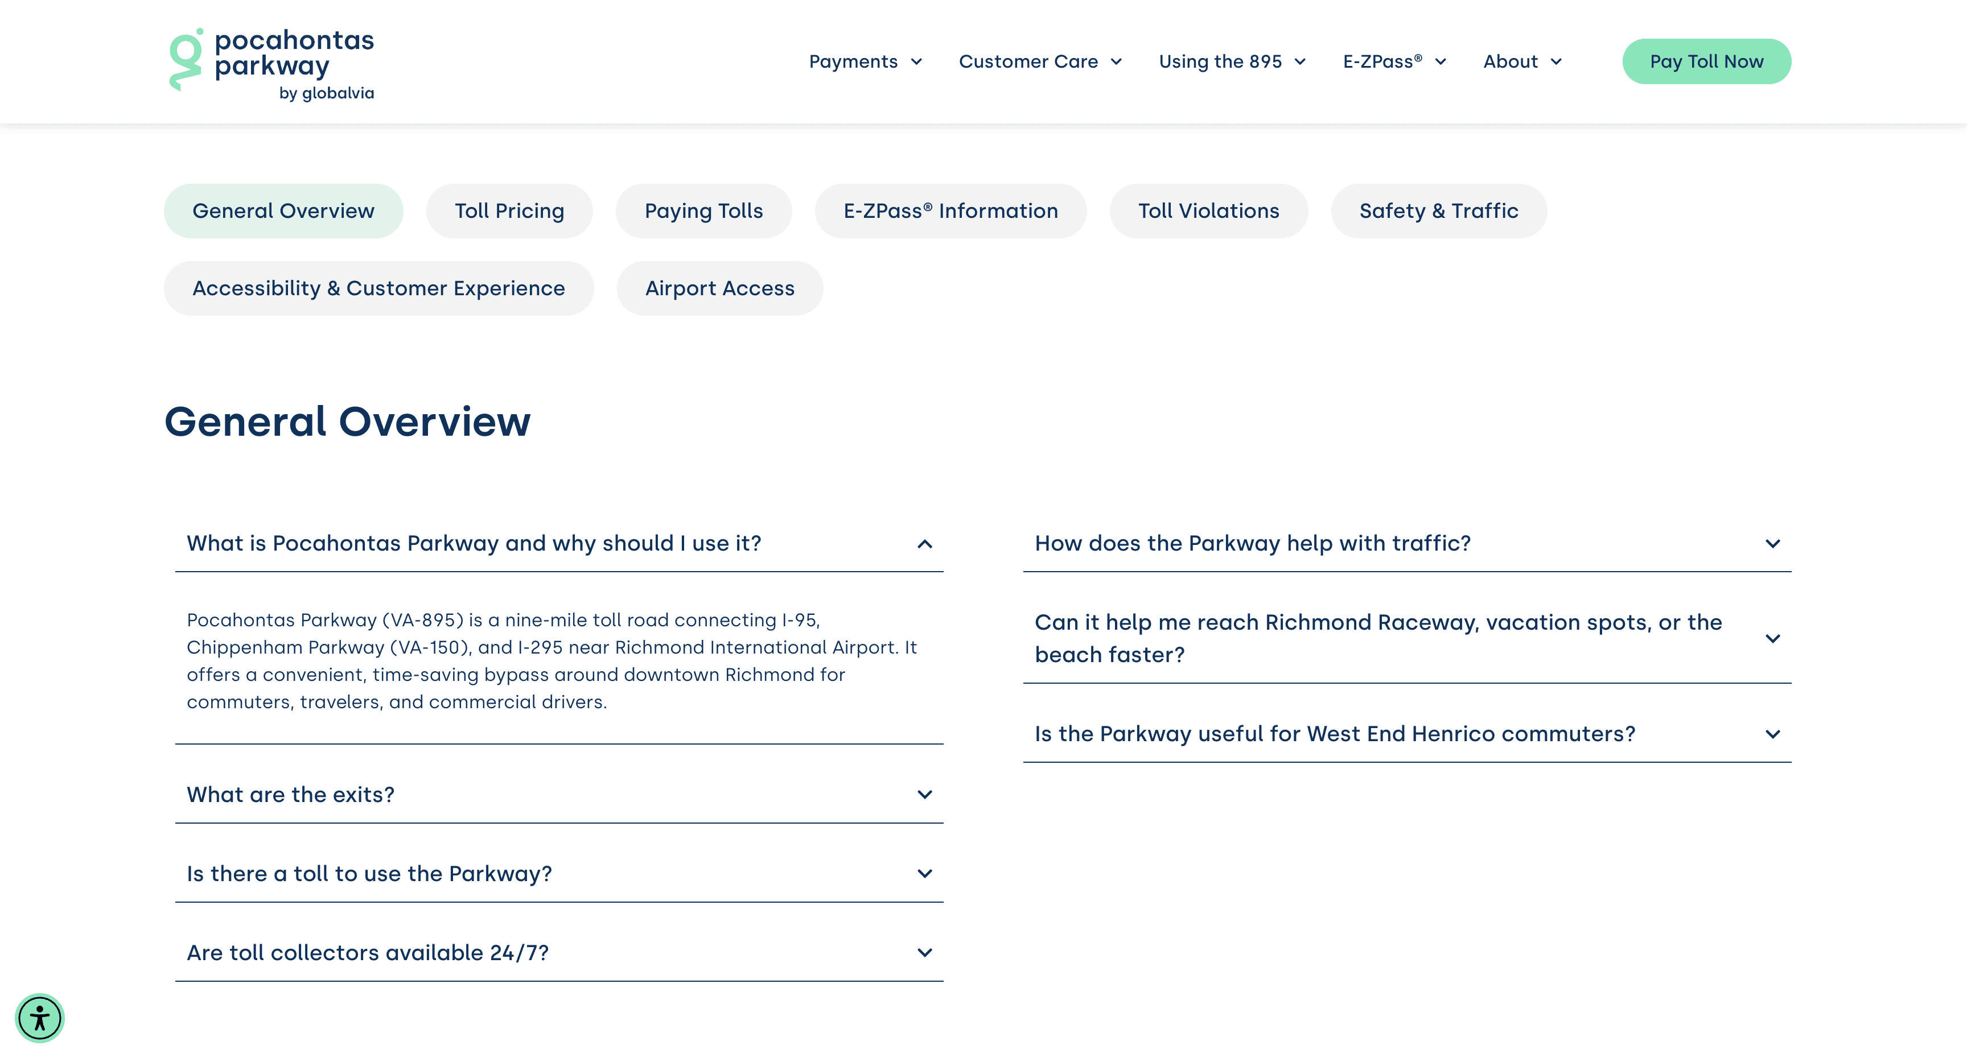The height and width of the screenshot is (1058, 1967).
Task: Expand the West End Henrico commuters question
Action: coord(1406,734)
